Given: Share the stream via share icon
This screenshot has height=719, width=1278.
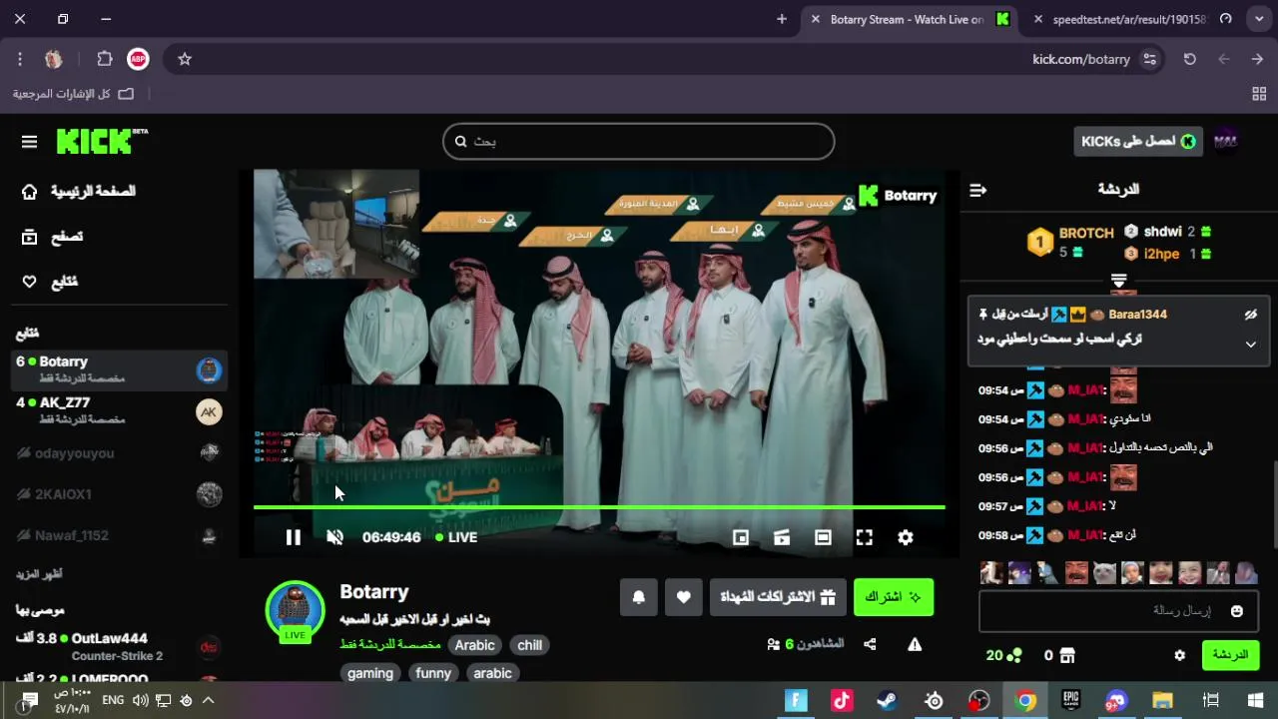Looking at the screenshot, I should [x=870, y=645].
